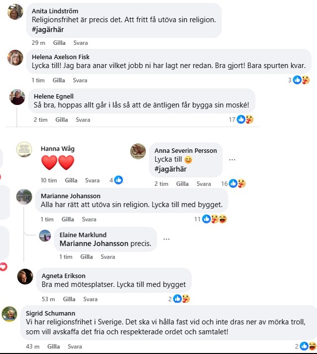Open Sigrid Schumann's profile picture

pyautogui.click(x=9, y=314)
